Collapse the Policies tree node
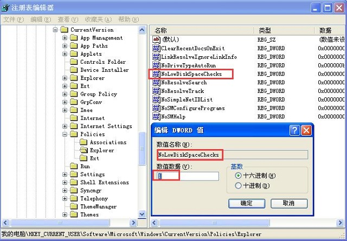The width and height of the screenshot is (347, 241). pos(65,135)
